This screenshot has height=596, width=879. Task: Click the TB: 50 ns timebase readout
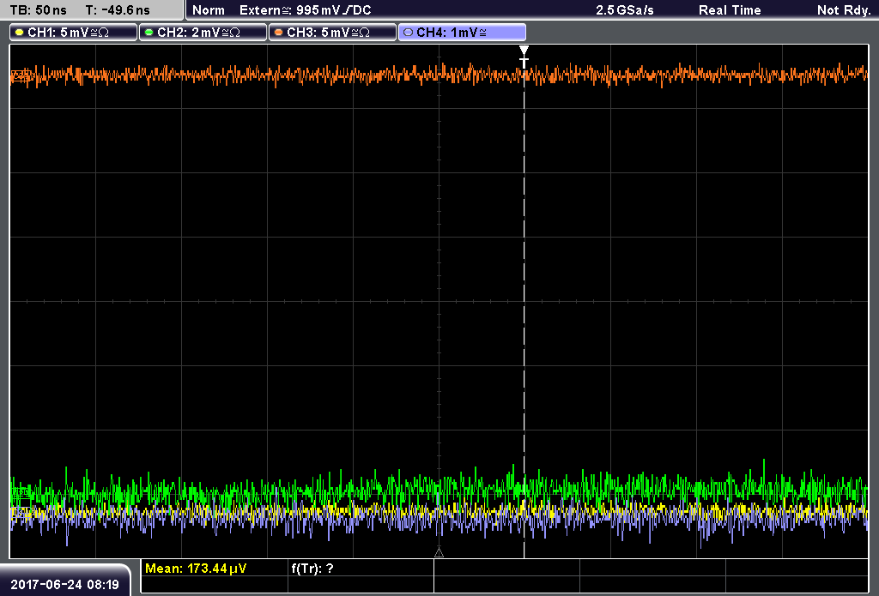point(38,10)
